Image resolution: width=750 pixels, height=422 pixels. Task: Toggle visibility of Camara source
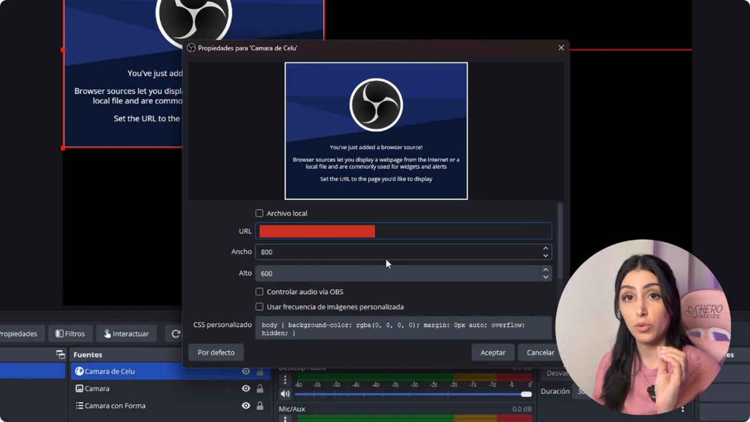click(246, 388)
